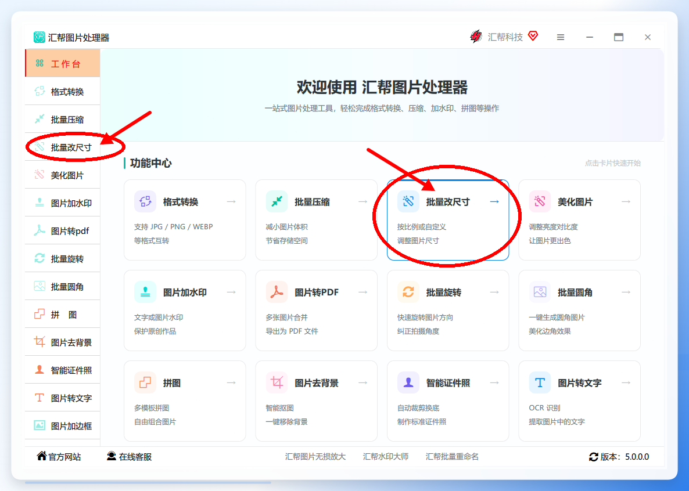Image resolution: width=689 pixels, height=491 pixels.
Task: Click the 批量压缩 sidebar icon
Action: [40, 119]
